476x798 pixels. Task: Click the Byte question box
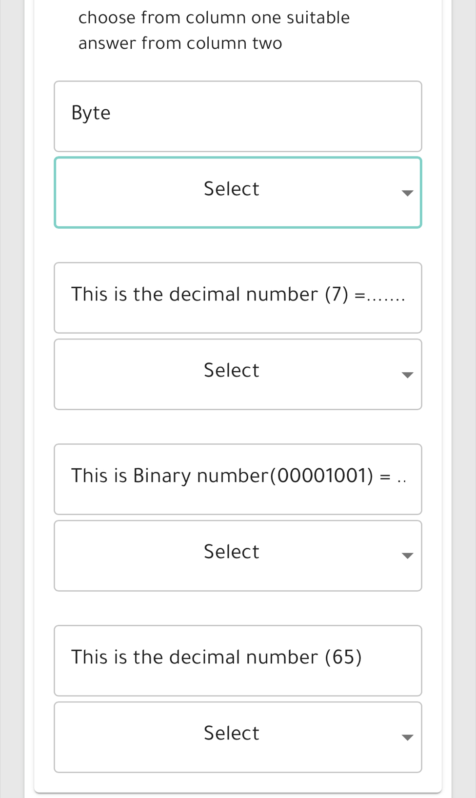pyautogui.click(x=238, y=116)
